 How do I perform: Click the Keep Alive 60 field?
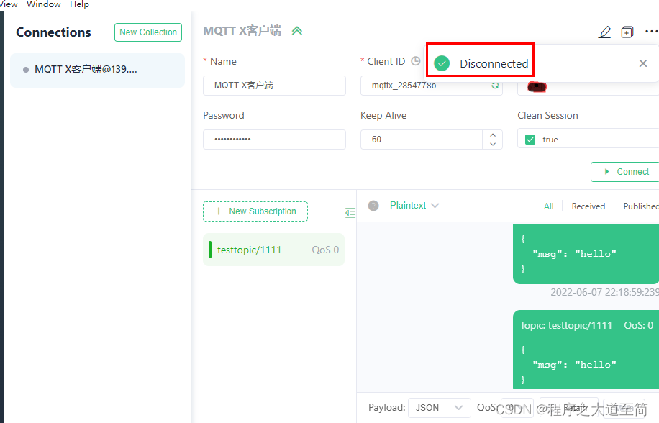point(422,140)
